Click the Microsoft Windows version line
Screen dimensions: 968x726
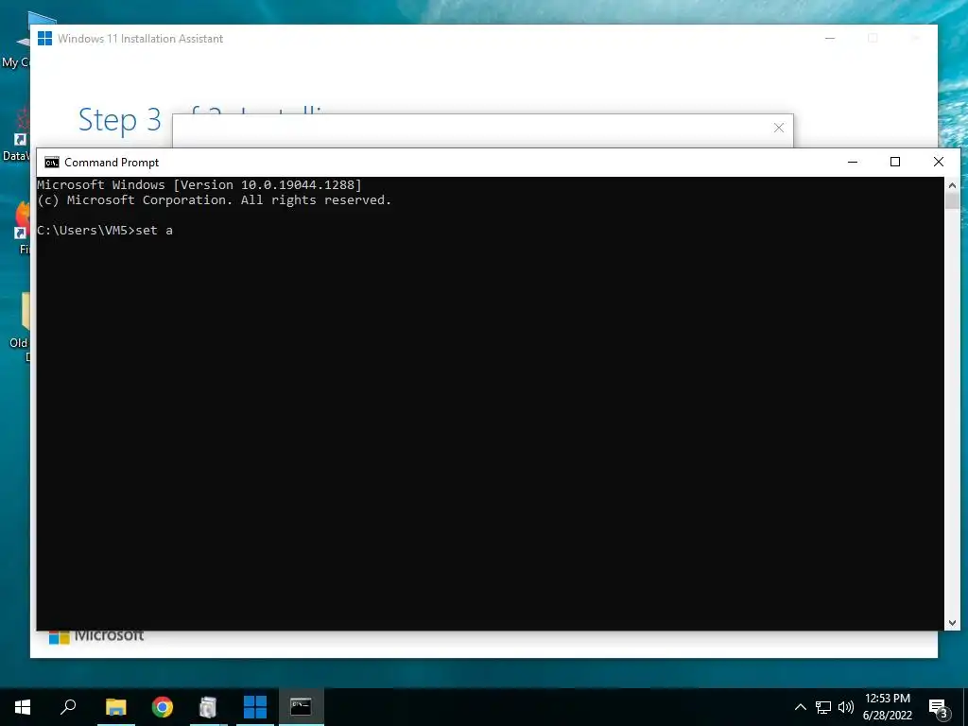pos(199,184)
